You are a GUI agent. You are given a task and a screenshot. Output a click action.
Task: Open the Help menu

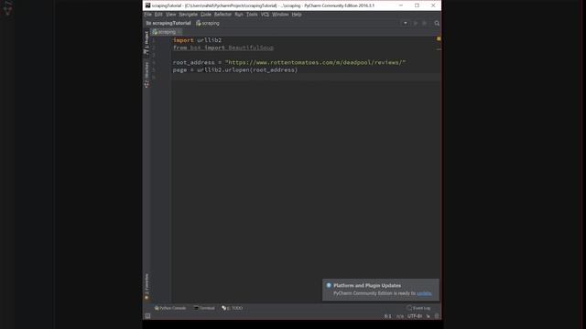pyautogui.click(x=297, y=15)
